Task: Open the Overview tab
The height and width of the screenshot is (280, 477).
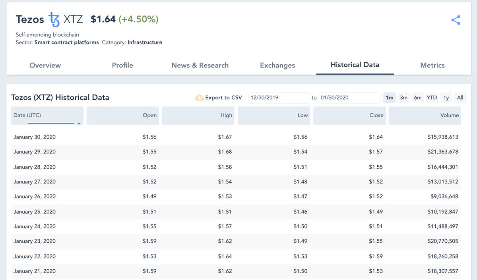Action: tap(45, 65)
